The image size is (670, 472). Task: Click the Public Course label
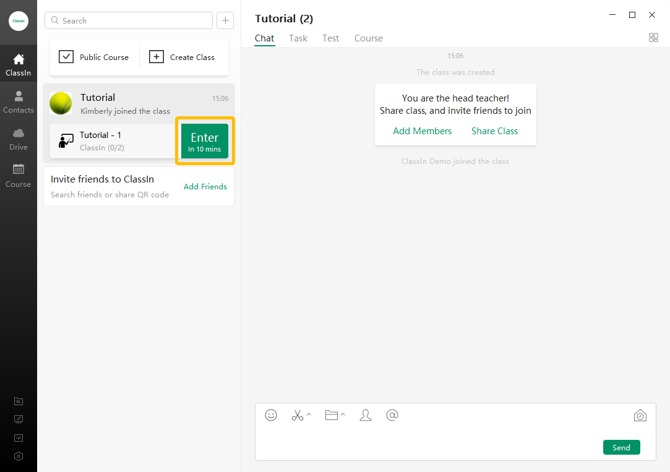coord(105,58)
